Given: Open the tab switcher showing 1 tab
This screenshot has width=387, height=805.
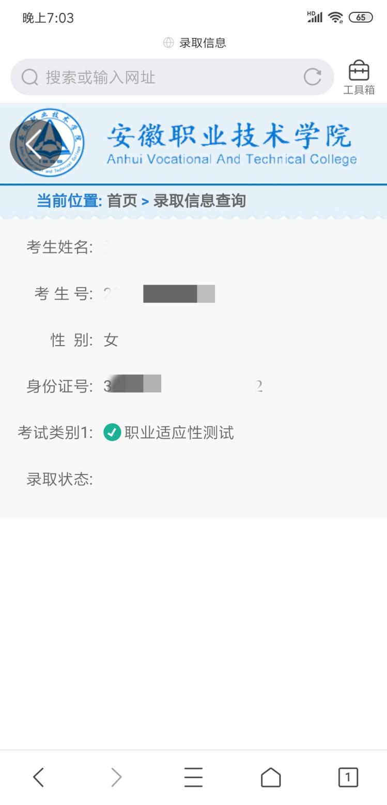Looking at the screenshot, I should pos(348,777).
